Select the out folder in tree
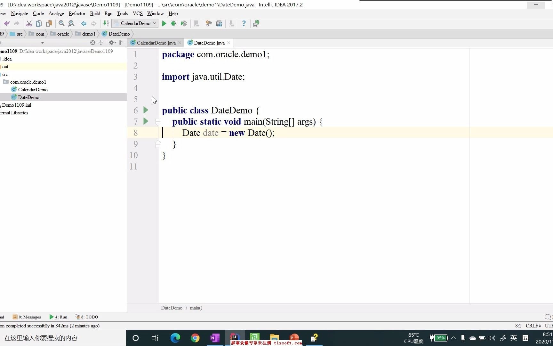Screen dimensions: 553x346 tap(5, 67)
